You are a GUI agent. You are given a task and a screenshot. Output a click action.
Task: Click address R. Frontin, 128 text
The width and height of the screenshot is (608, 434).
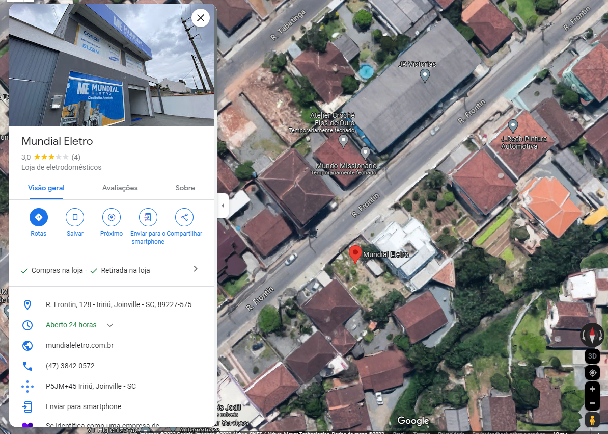[x=119, y=305]
